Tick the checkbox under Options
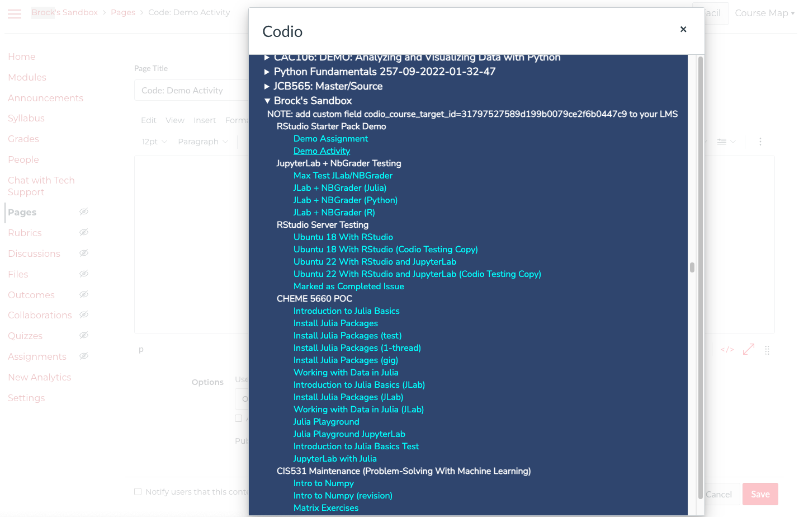The image size is (799, 517). [239, 418]
